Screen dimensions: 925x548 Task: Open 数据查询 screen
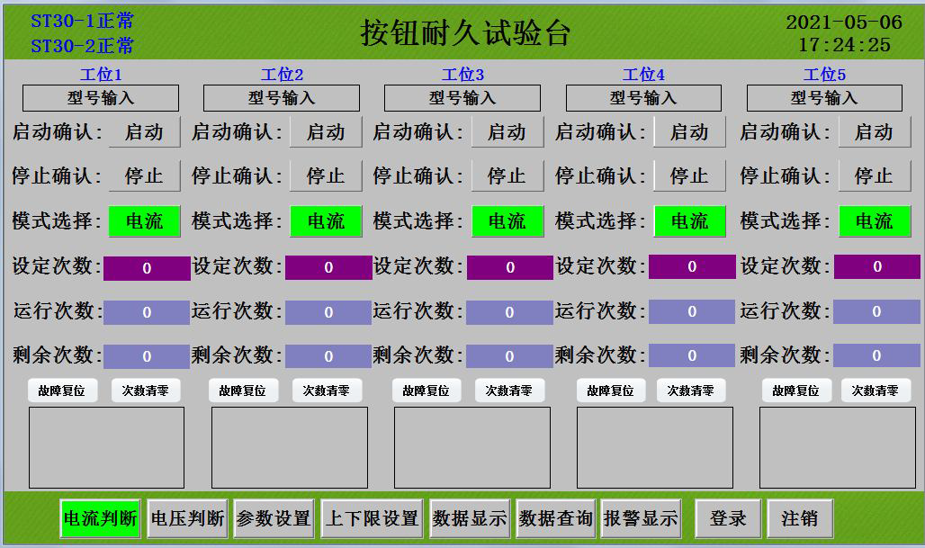click(555, 518)
